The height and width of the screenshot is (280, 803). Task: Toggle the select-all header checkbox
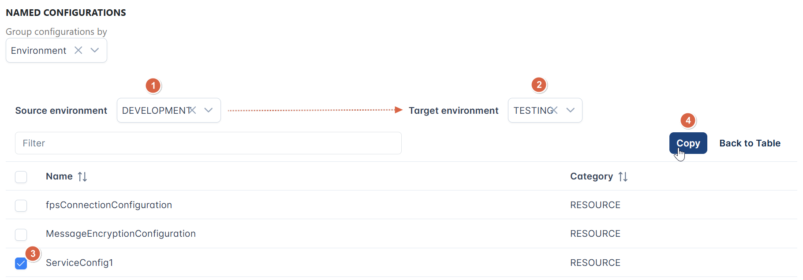[21, 177]
